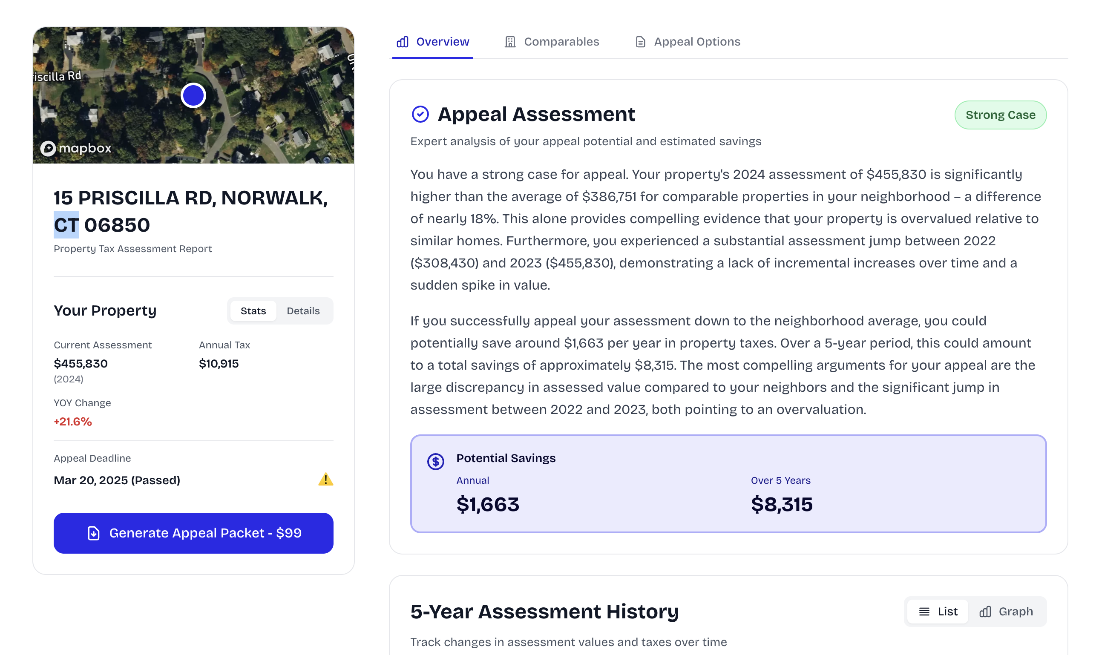The image size is (1099, 655).
Task: Click the yellow deadline warning icon
Action: (x=325, y=480)
